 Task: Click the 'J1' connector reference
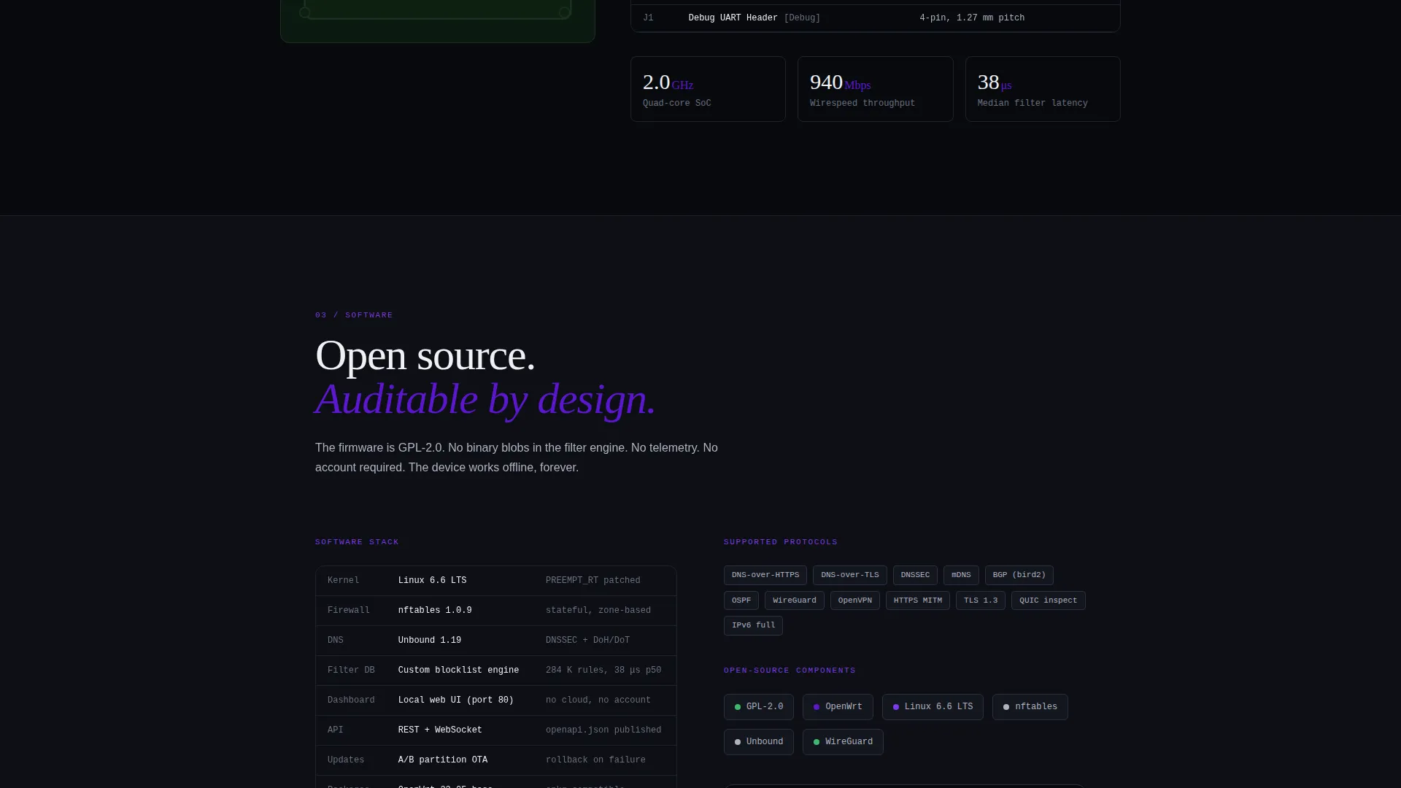pyautogui.click(x=648, y=18)
